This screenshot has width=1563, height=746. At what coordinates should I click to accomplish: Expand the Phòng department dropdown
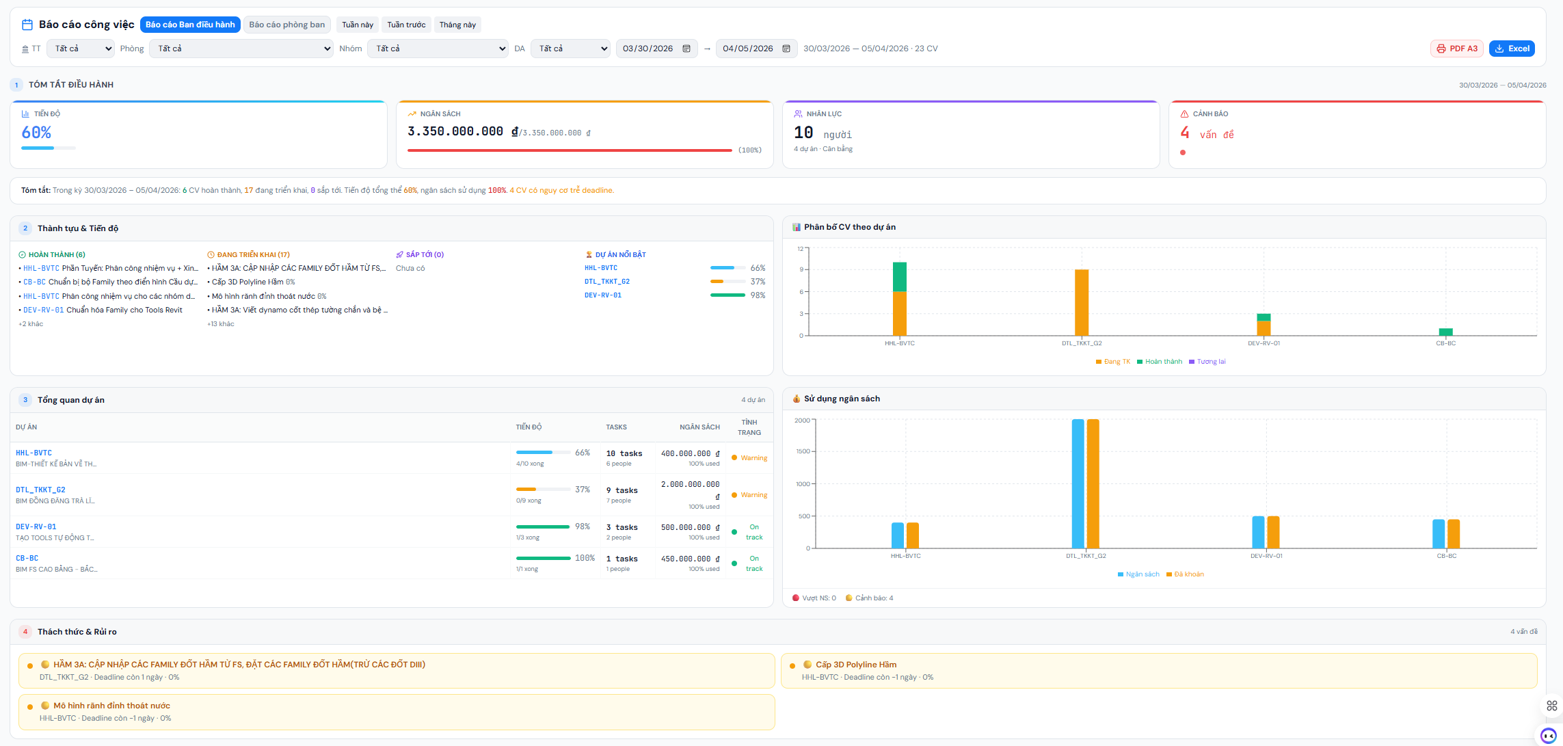click(242, 49)
